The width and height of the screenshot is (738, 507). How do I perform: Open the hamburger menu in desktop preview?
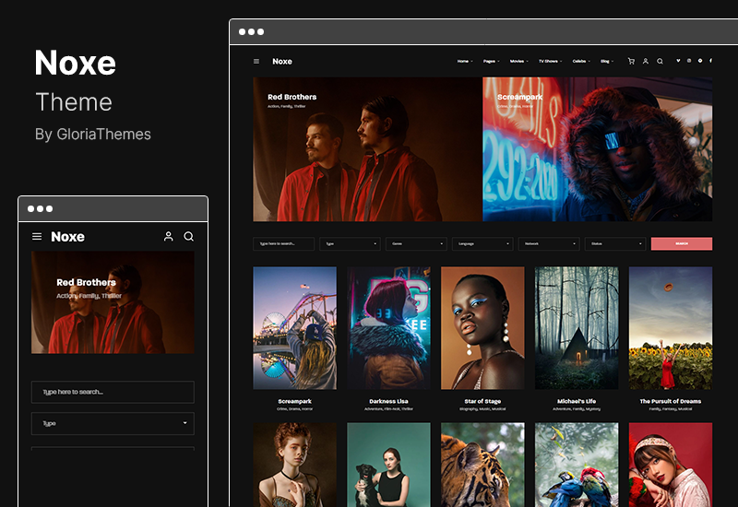click(256, 62)
